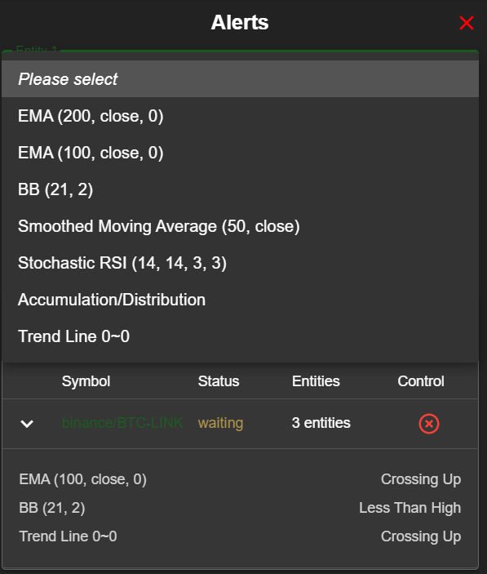Select the EMA (100, close, 0) Crossing Up entity row

240,479
